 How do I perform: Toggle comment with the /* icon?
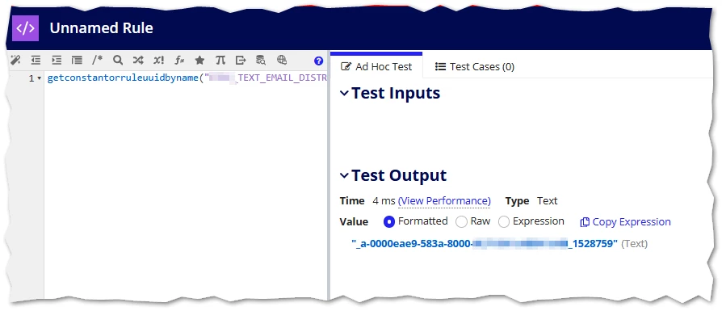point(97,60)
